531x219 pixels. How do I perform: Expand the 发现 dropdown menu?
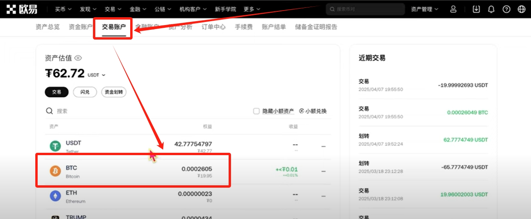click(x=87, y=9)
